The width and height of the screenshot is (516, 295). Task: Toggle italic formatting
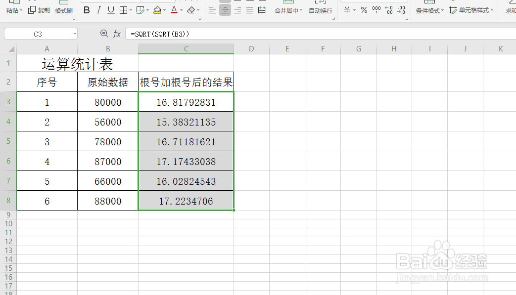(99, 10)
